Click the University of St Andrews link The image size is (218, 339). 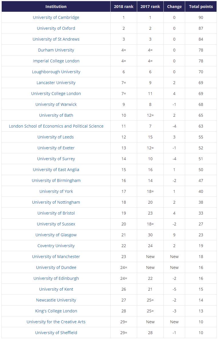tap(56, 39)
